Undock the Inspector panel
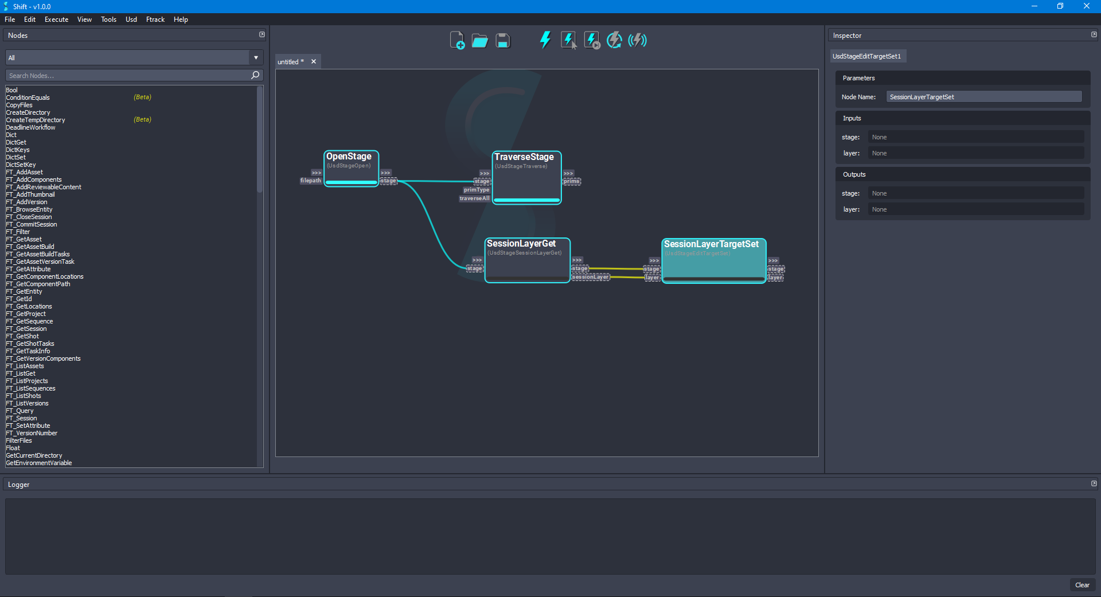 coord(1094,34)
